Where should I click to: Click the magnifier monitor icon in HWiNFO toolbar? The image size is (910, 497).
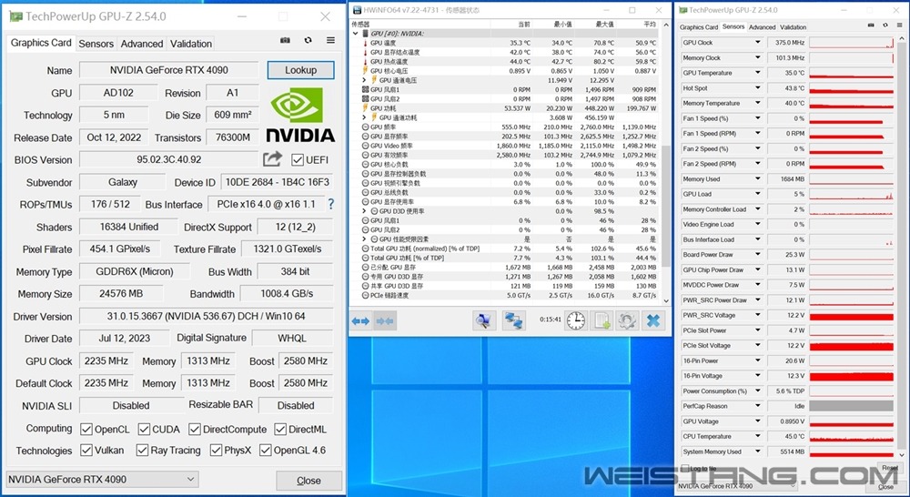(x=484, y=319)
